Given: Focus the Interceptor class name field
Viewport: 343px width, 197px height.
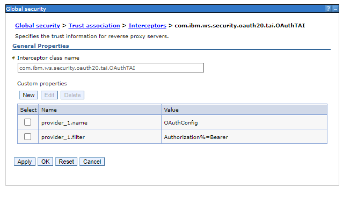Looking at the screenshot, I should pos(111,68).
